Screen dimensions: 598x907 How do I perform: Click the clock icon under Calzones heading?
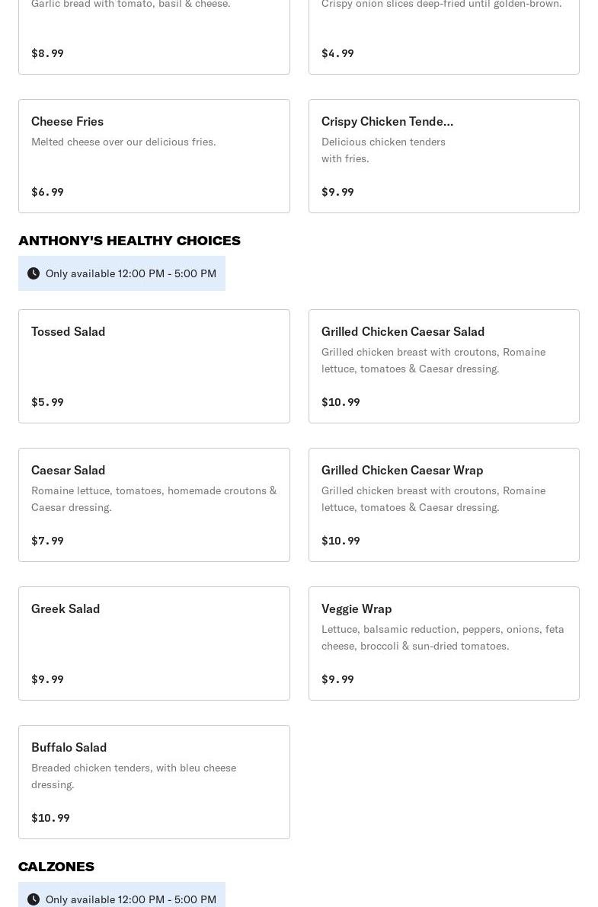tap(34, 899)
